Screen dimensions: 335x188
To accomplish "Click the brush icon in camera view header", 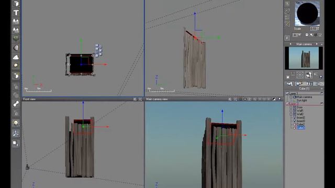I will (274, 99).
